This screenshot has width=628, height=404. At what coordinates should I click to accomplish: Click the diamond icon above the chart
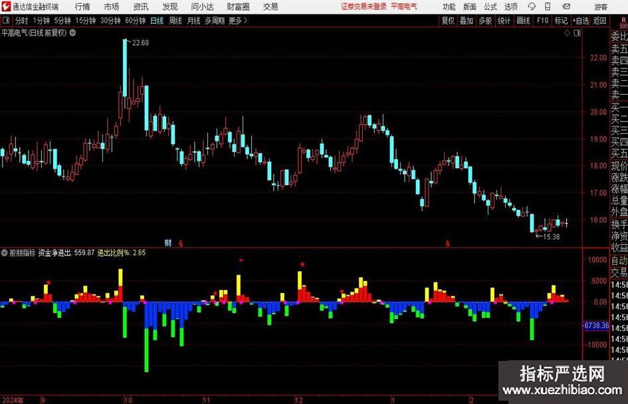coord(567,33)
